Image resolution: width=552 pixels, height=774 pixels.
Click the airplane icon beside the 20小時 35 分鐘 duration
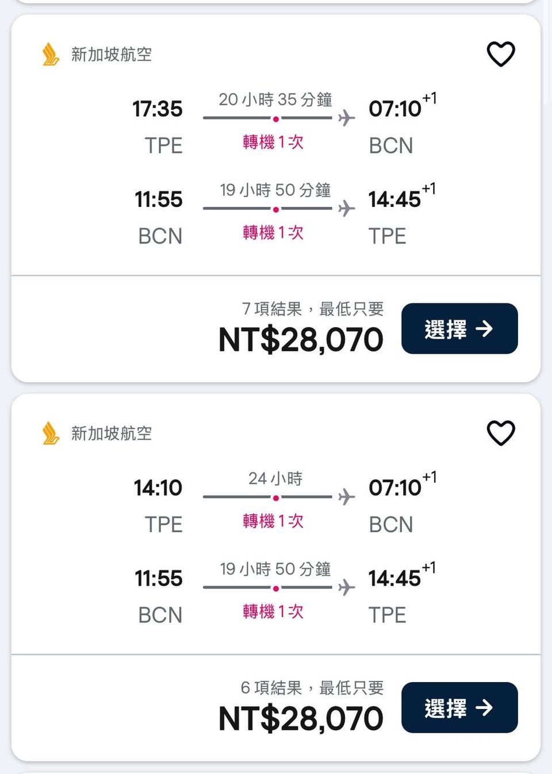[x=346, y=118]
